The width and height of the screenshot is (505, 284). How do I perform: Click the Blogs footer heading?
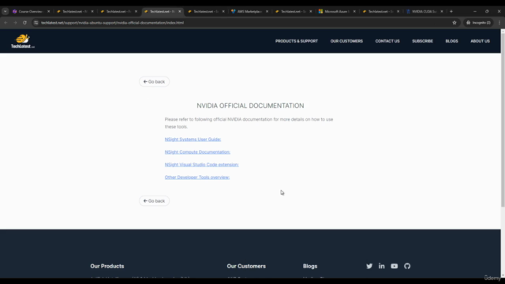pyautogui.click(x=310, y=266)
